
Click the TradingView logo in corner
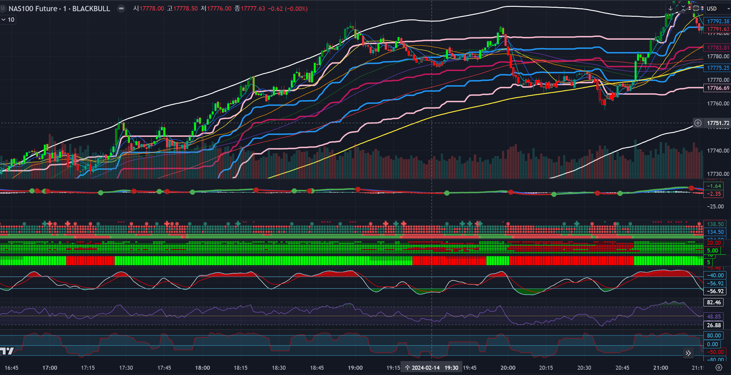(x=7, y=351)
